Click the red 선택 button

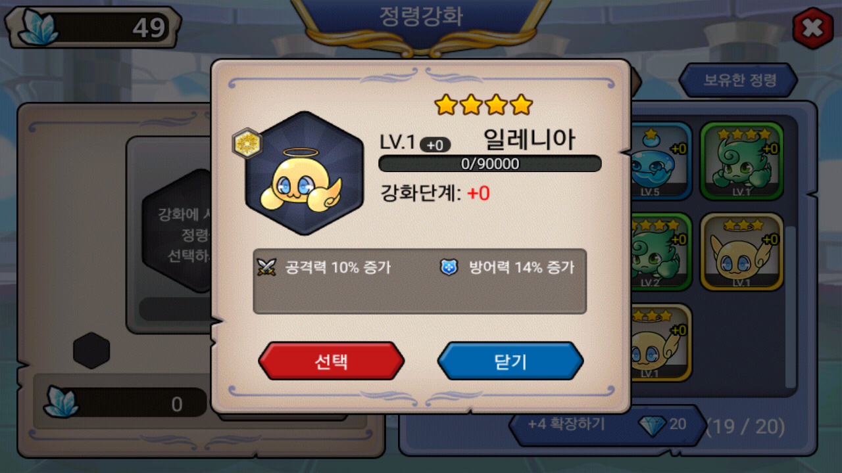coord(332,361)
